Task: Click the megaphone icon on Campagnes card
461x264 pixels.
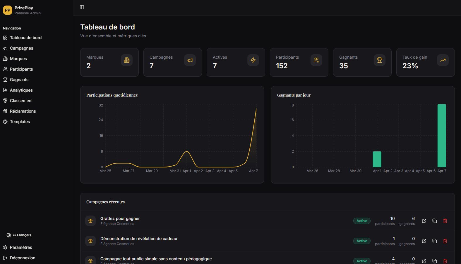Action: (x=190, y=60)
